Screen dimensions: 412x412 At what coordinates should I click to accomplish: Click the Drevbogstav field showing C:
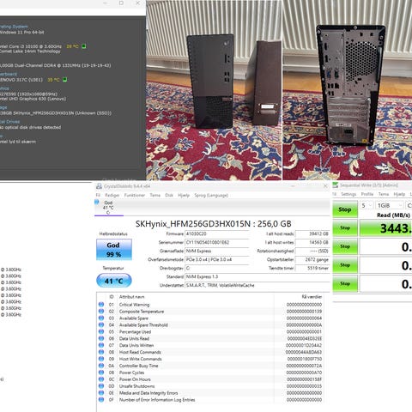click(217, 268)
